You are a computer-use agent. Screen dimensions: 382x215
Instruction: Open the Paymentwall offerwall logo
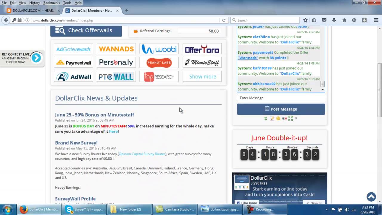pyautogui.click(x=73, y=63)
